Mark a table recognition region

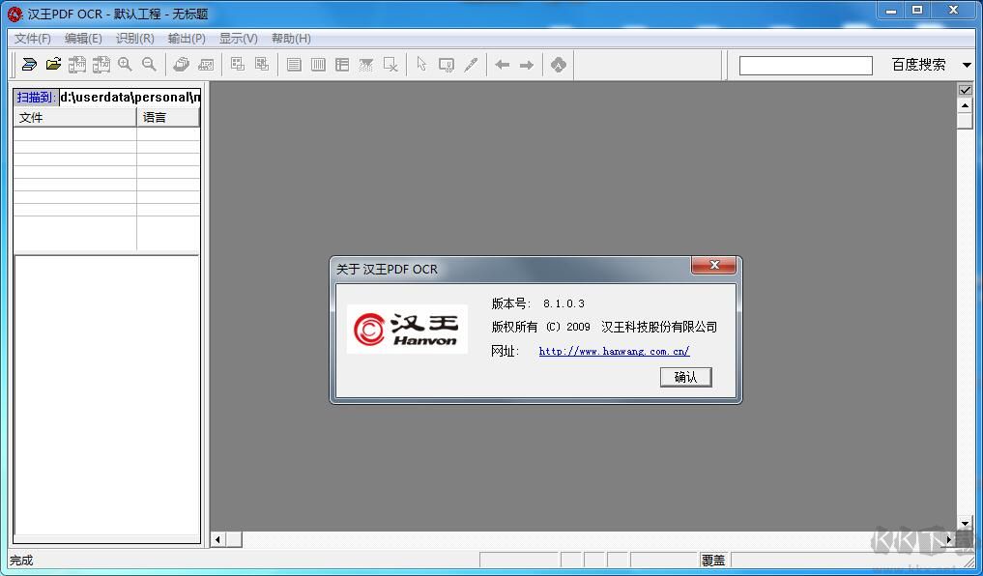pyautogui.click(x=342, y=64)
